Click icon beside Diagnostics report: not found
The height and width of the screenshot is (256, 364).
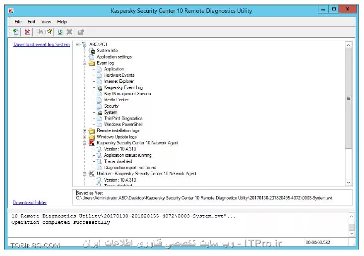[99, 168]
